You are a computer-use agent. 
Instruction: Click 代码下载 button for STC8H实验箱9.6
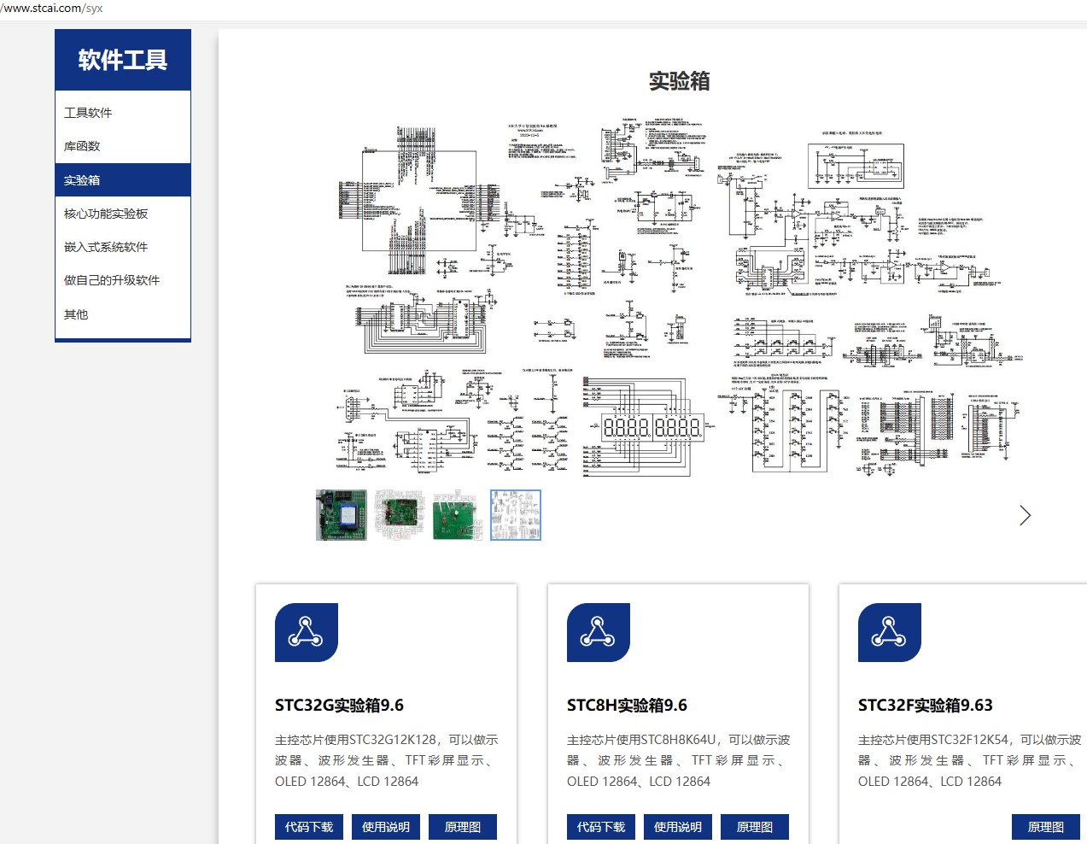tap(601, 827)
